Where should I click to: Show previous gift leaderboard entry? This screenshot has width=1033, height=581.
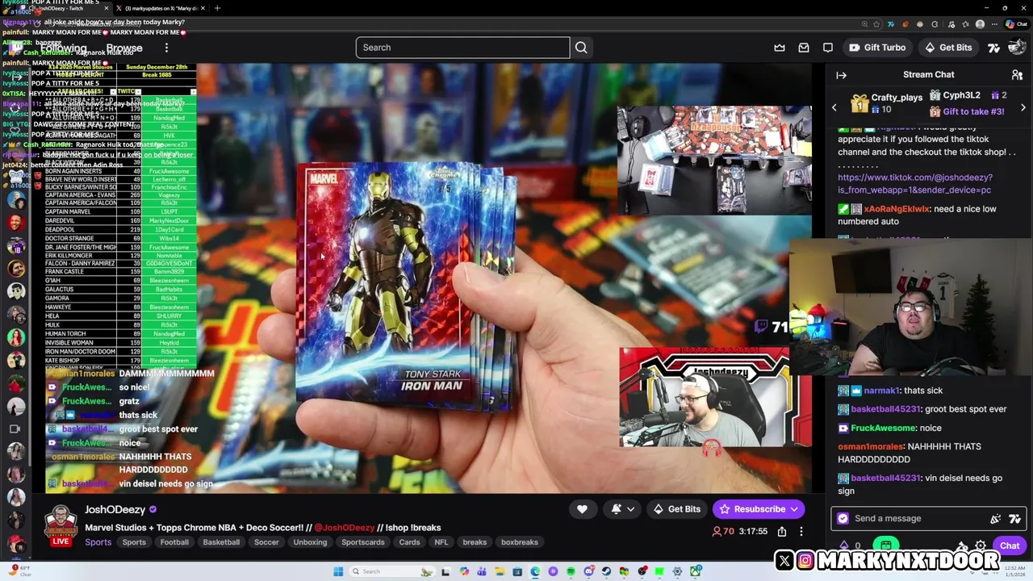[x=834, y=107]
